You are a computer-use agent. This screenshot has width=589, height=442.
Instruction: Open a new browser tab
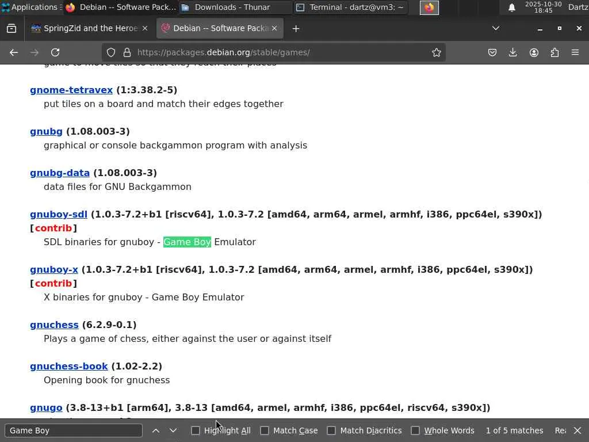[296, 29]
